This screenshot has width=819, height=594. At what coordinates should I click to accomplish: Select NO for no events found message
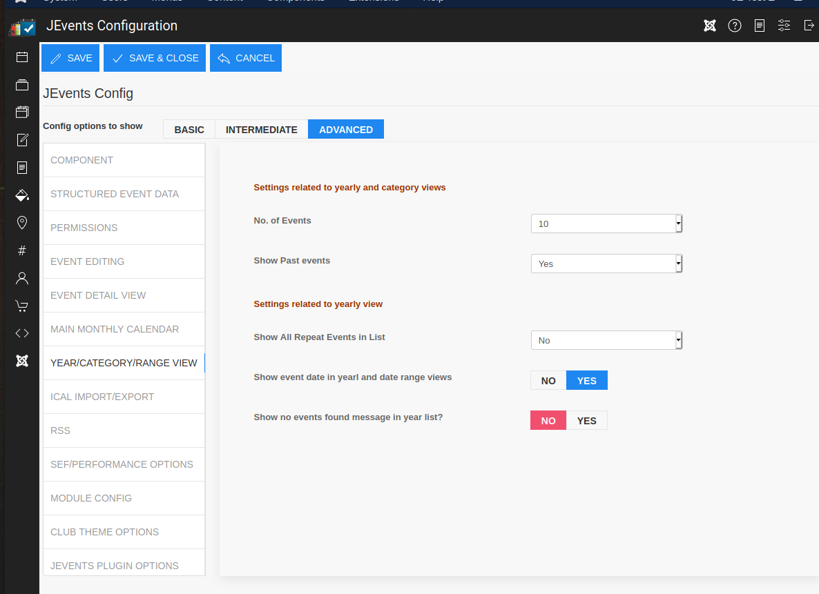tap(548, 421)
